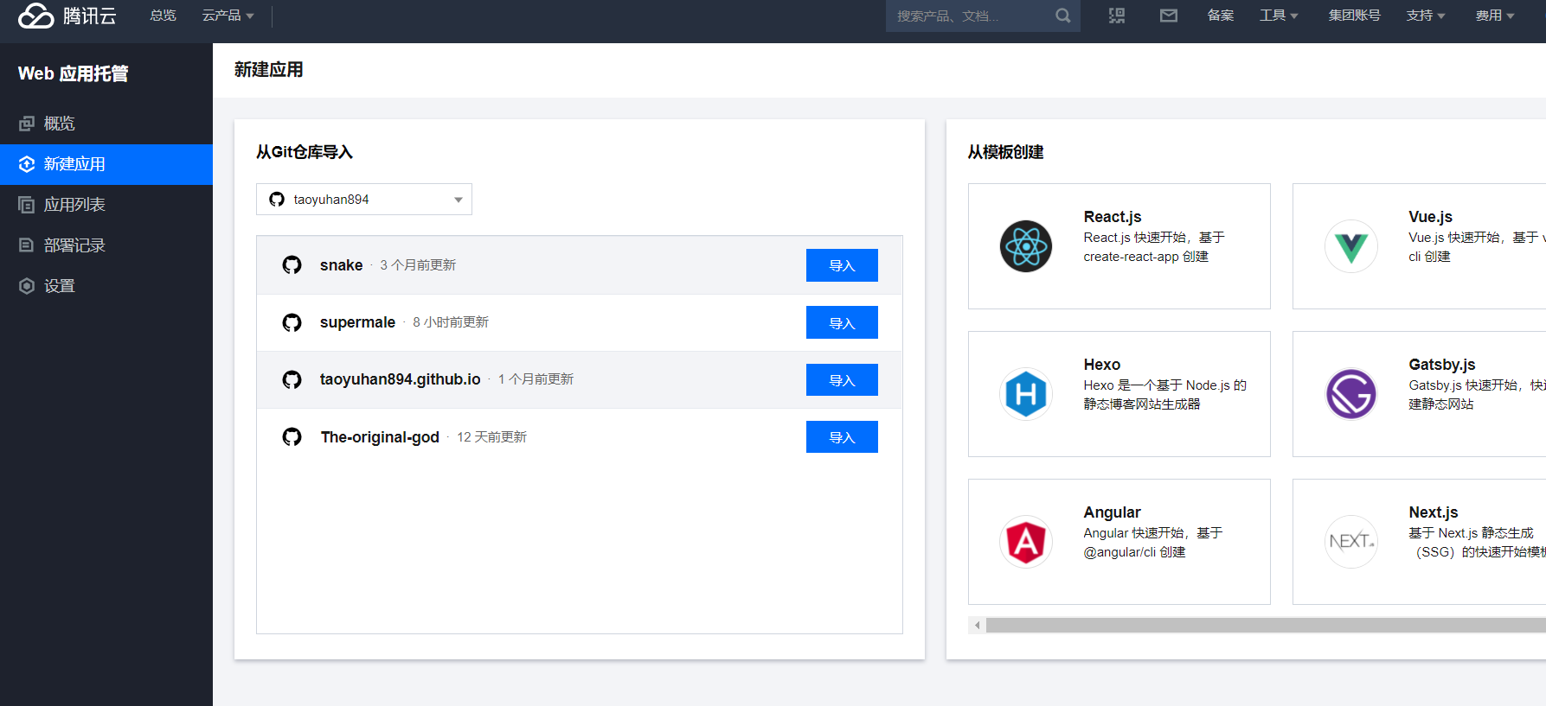Expand the 工具 dropdown menu
This screenshot has height=706, width=1546.
click(1279, 16)
